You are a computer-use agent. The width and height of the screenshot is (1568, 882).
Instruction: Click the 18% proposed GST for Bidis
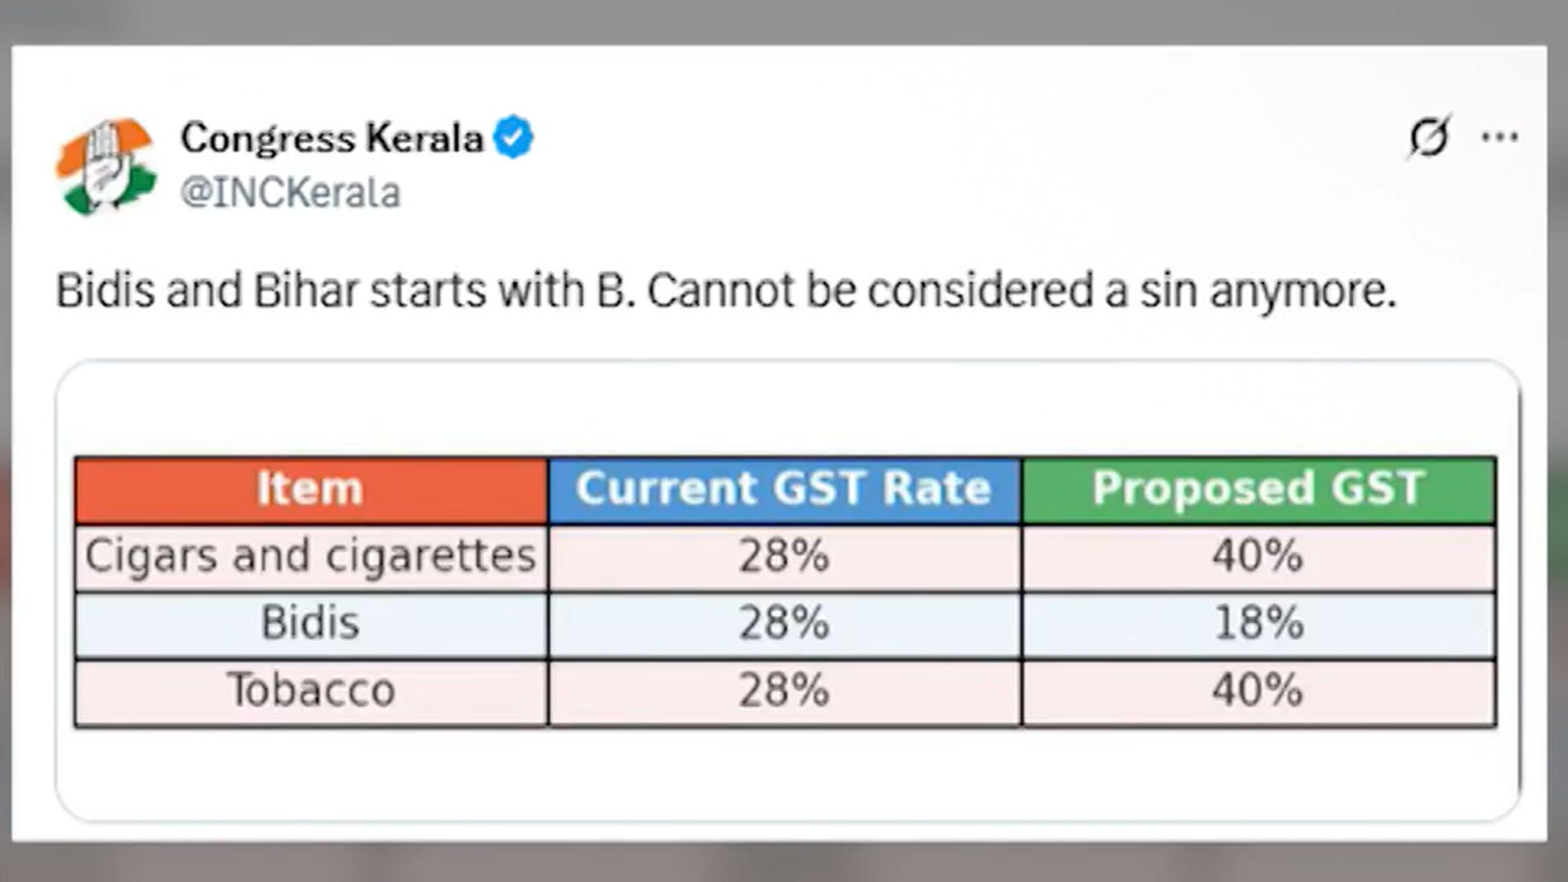click(x=1258, y=624)
